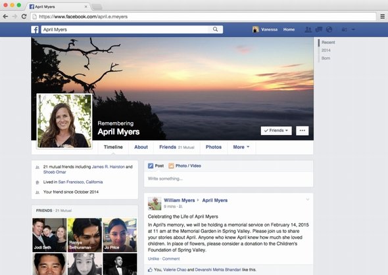
Task: Jump to 2014 in the timeline navigator
Action: (x=326, y=51)
